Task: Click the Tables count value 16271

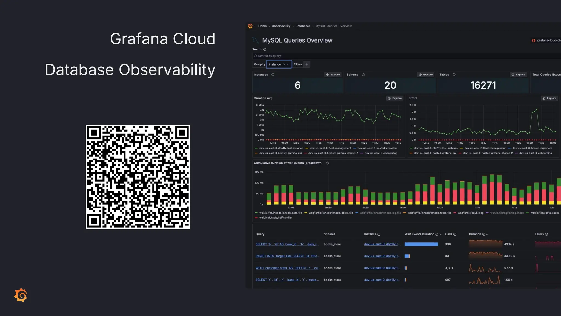Action: pos(483,85)
